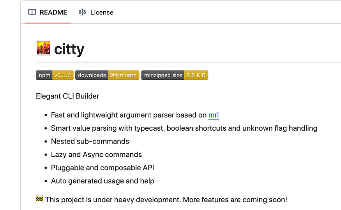Click the construction barrier emoji

coord(40,199)
